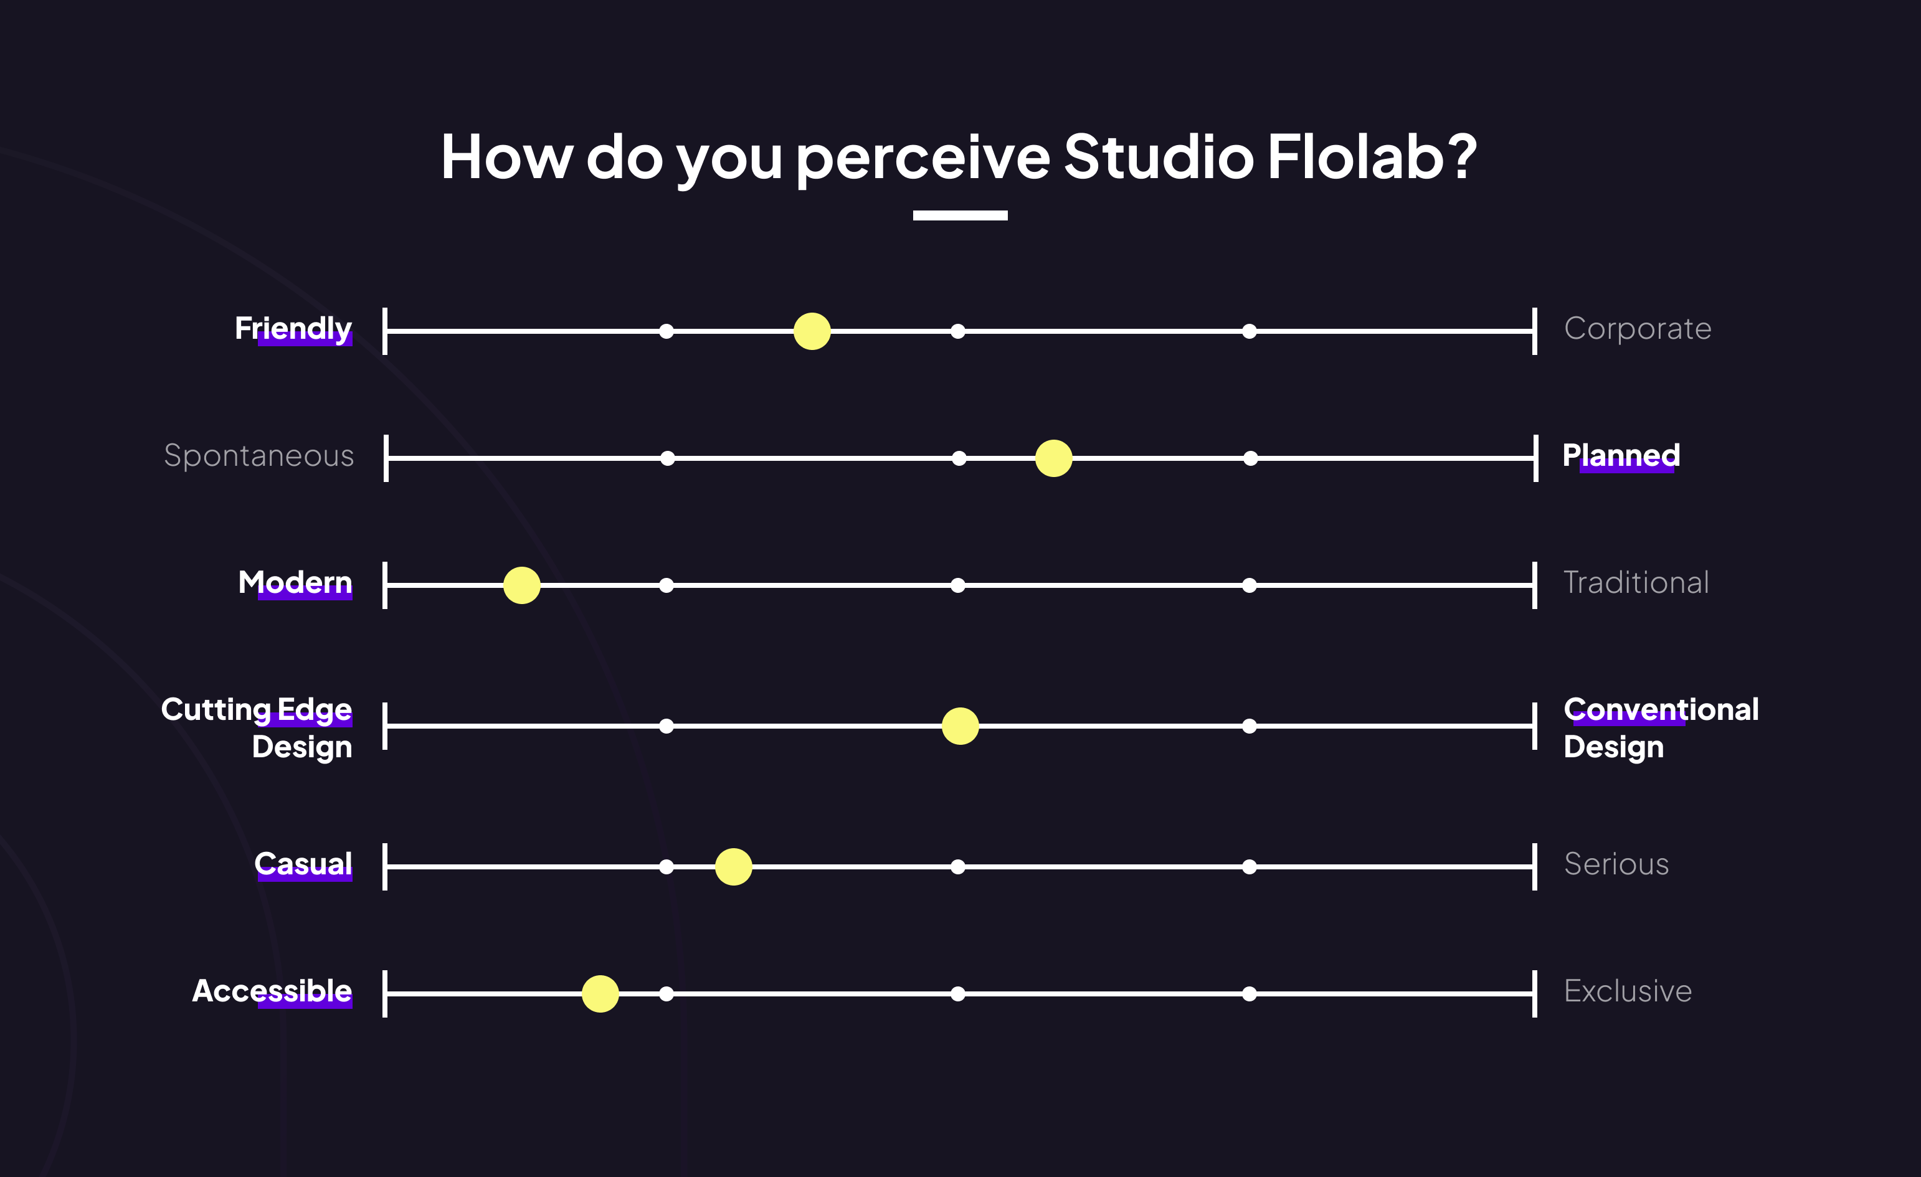The image size is (1921, 1177).
Task: Click the "How do you perceive Studio Flolab?" heading
Action: [959, 157]
